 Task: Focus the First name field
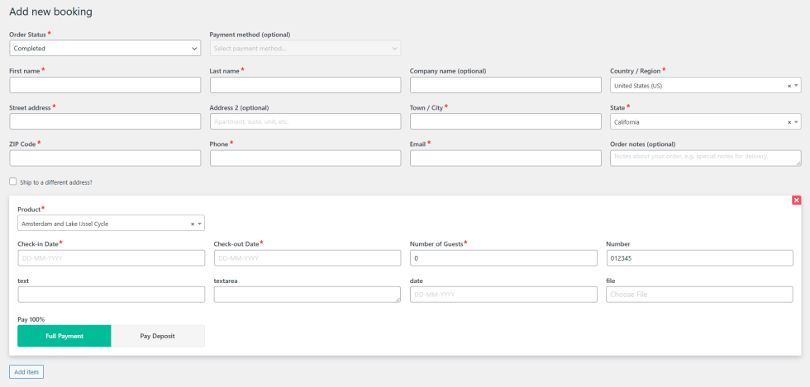tap(105, 85)
